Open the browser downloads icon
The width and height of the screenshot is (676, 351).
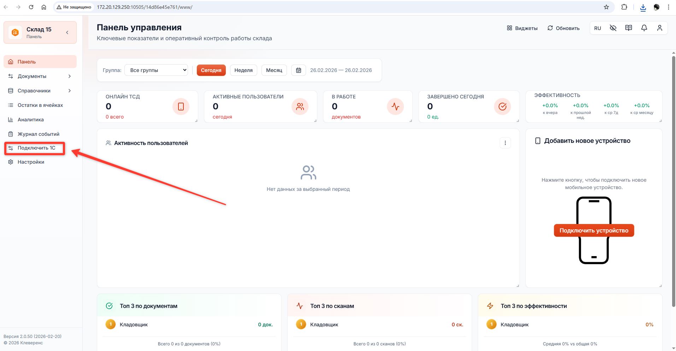coord(643,7)
